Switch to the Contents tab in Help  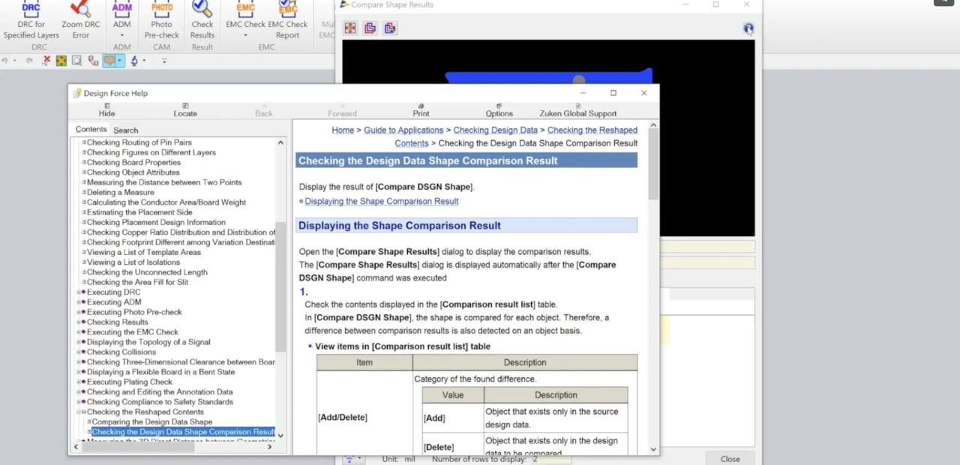[x=91, y=129]
